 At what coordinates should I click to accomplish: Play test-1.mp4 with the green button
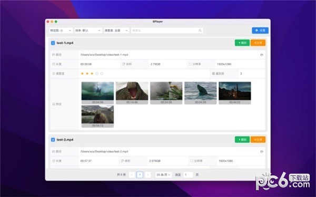click(x=242, y=43)
